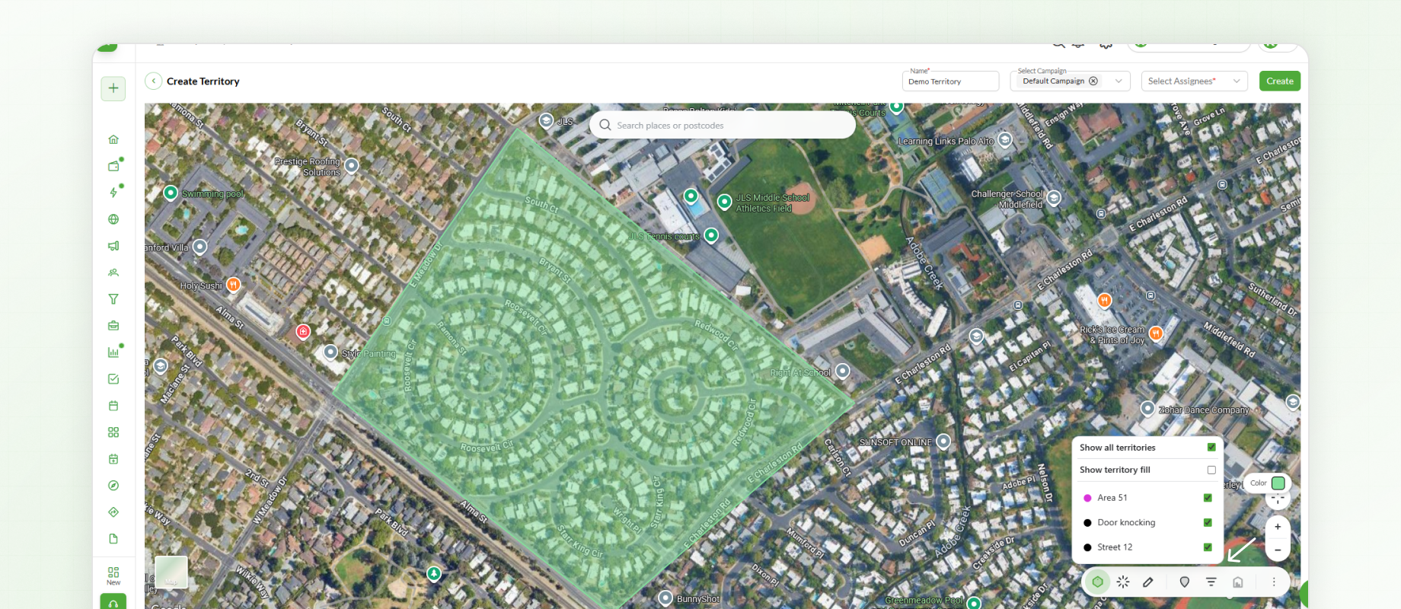Open the checkbox tasks icon in sidebar
This screenshot has width=1401, height=609.
click(x=113, y=379)
